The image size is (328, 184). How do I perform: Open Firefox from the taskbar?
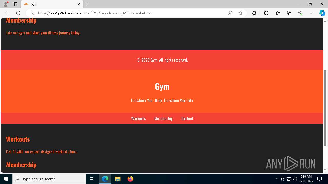coord(130,179)
